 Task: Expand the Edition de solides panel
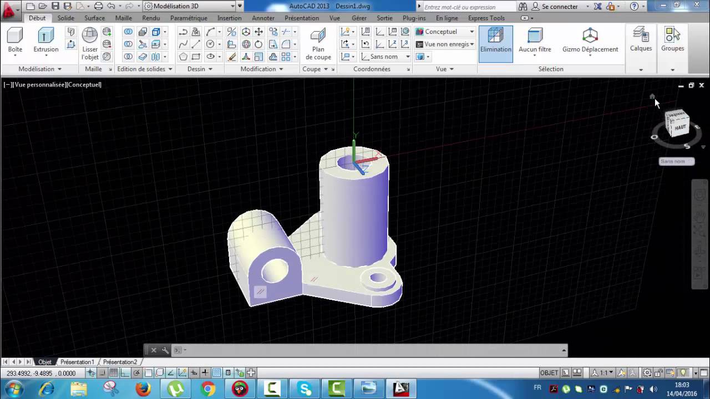(x=145, y=69)
